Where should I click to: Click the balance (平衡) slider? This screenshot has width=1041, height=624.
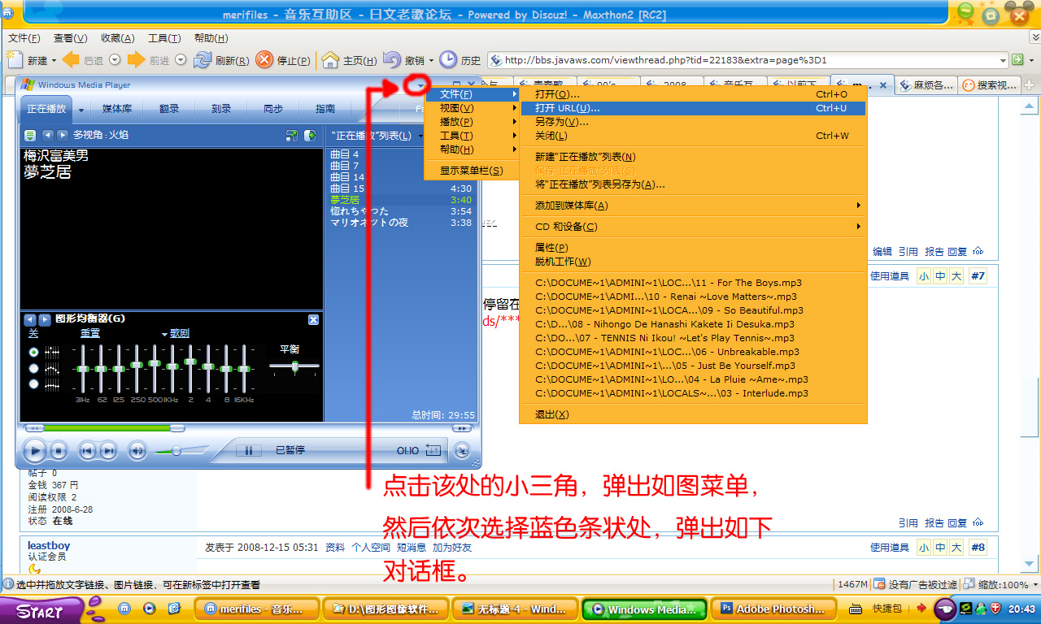tap(294, 366)
